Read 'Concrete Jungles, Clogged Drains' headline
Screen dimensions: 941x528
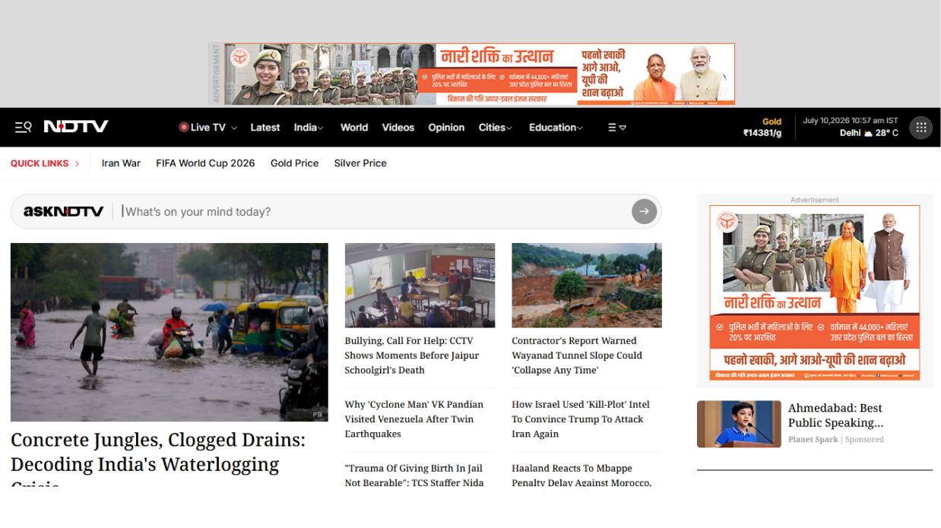[x=158, y=460]
